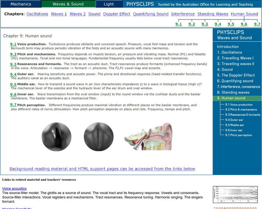Open 9.6 Inner ear in sidebar tree
Viewport: 262px width, 209px height.
point(234,130)
